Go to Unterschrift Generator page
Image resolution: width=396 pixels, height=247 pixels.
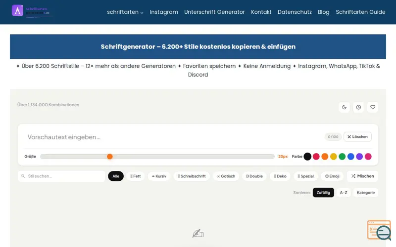click(x=214, y=12)
